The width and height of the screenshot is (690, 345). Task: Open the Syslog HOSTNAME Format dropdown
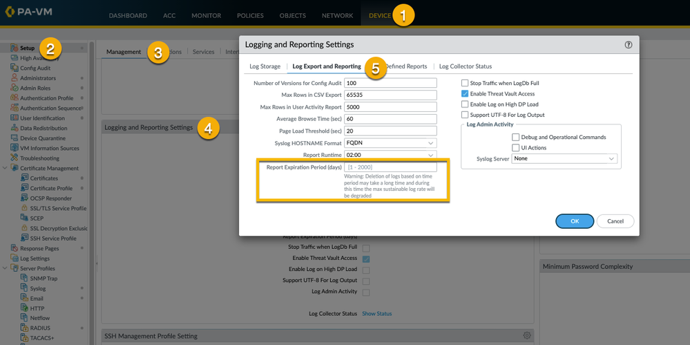[390, 143]
